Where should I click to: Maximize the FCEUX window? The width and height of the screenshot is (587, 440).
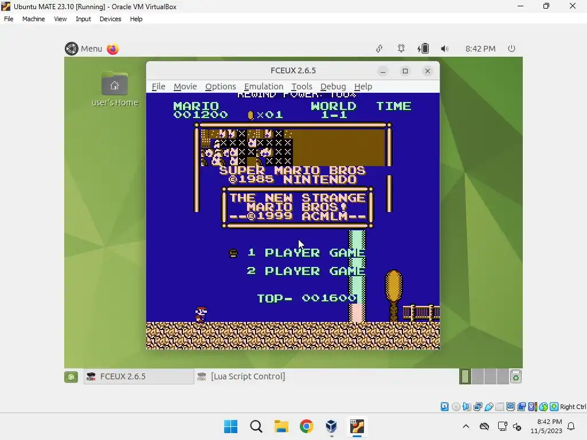click(x=405, y=71)
